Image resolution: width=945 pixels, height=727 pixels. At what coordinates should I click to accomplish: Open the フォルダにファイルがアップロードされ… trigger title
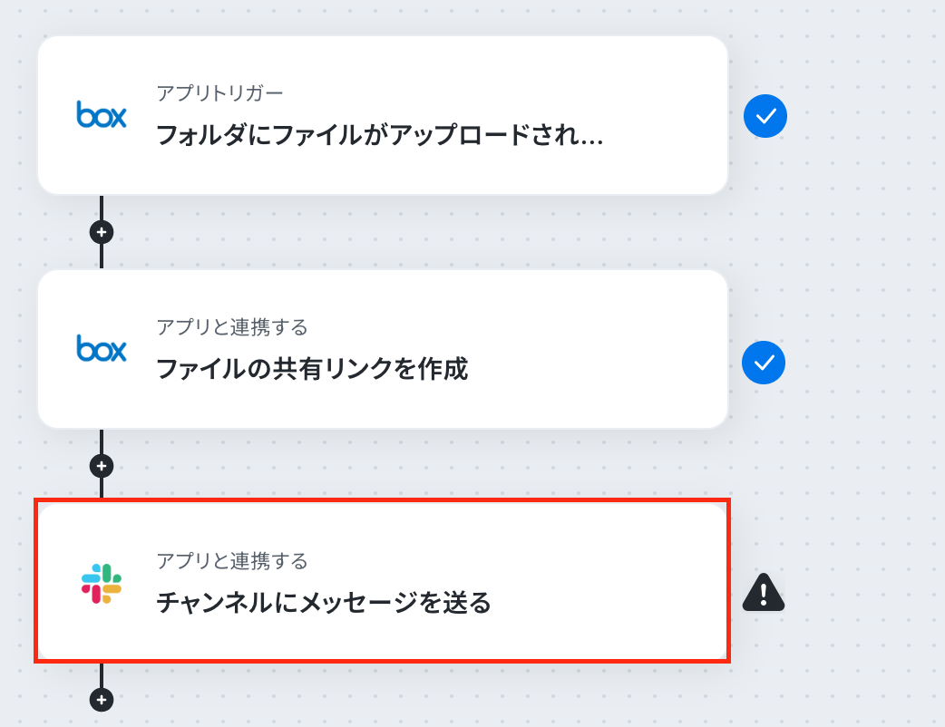[380, 135]
